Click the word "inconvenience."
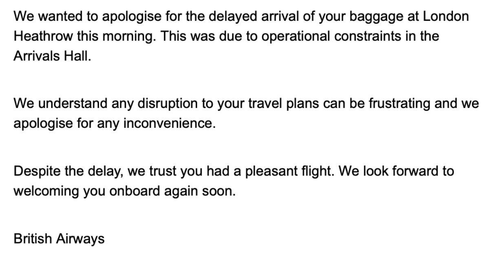Viewport: 489px width, 261px height. point(169,123)
